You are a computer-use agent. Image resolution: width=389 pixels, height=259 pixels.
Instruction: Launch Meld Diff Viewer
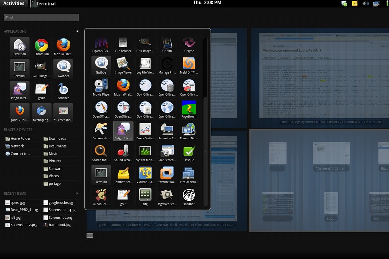point(189,66)
